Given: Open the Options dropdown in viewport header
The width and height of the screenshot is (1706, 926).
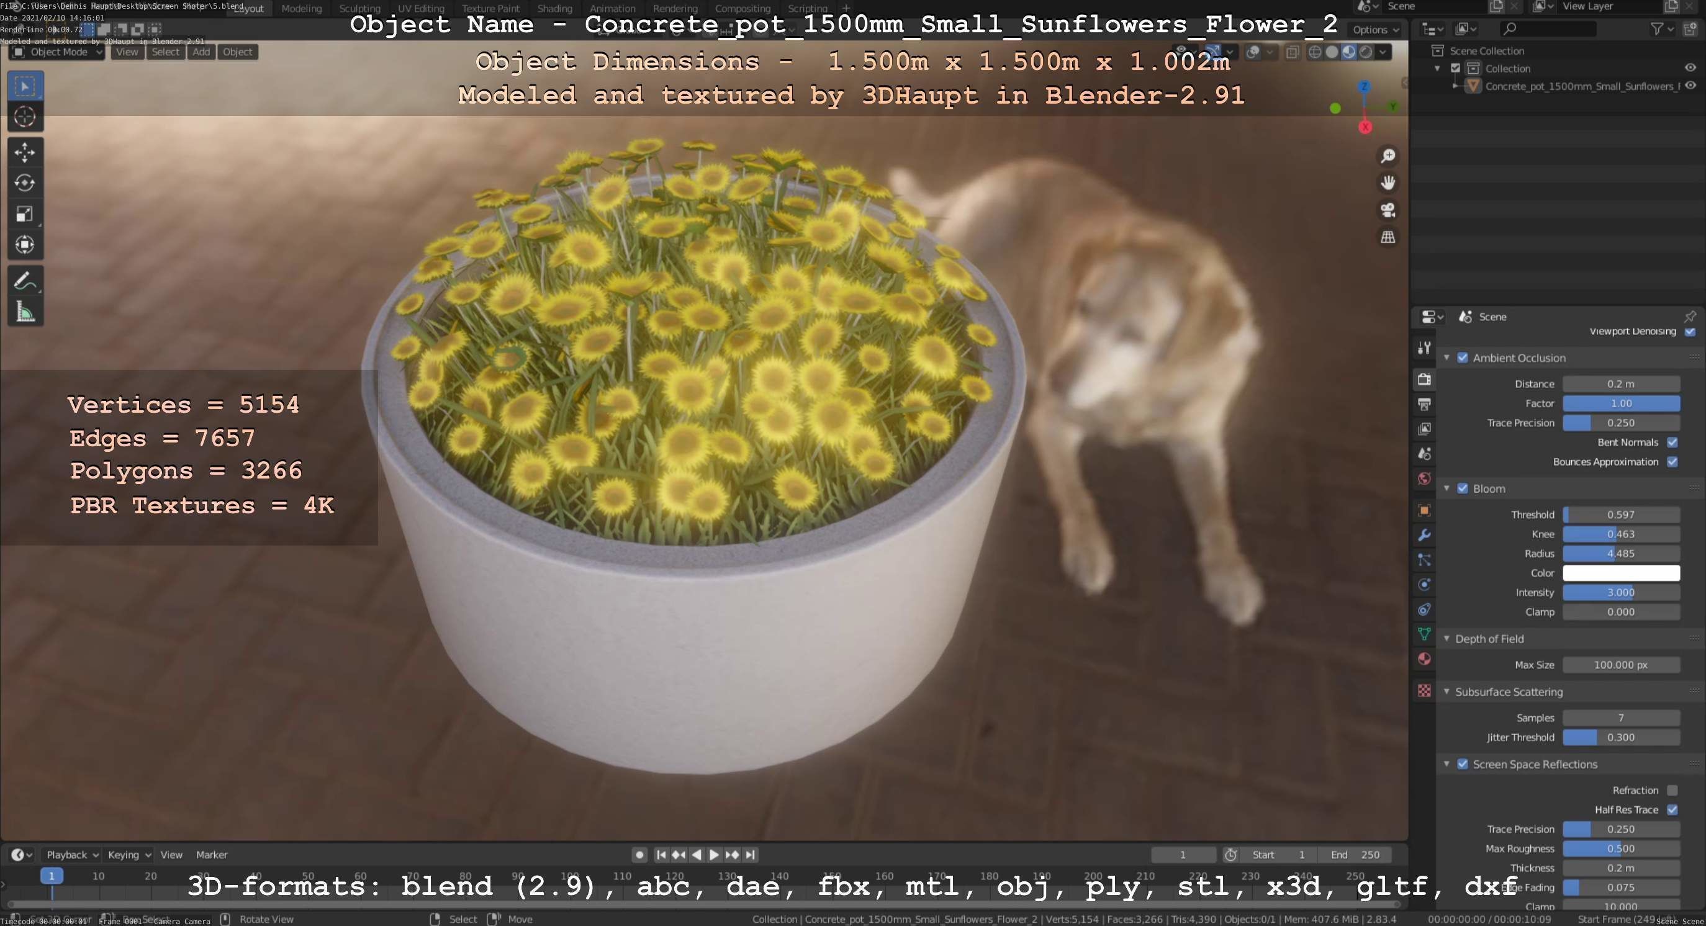Looking at the screenshot, I should (x=1376, y=30).
